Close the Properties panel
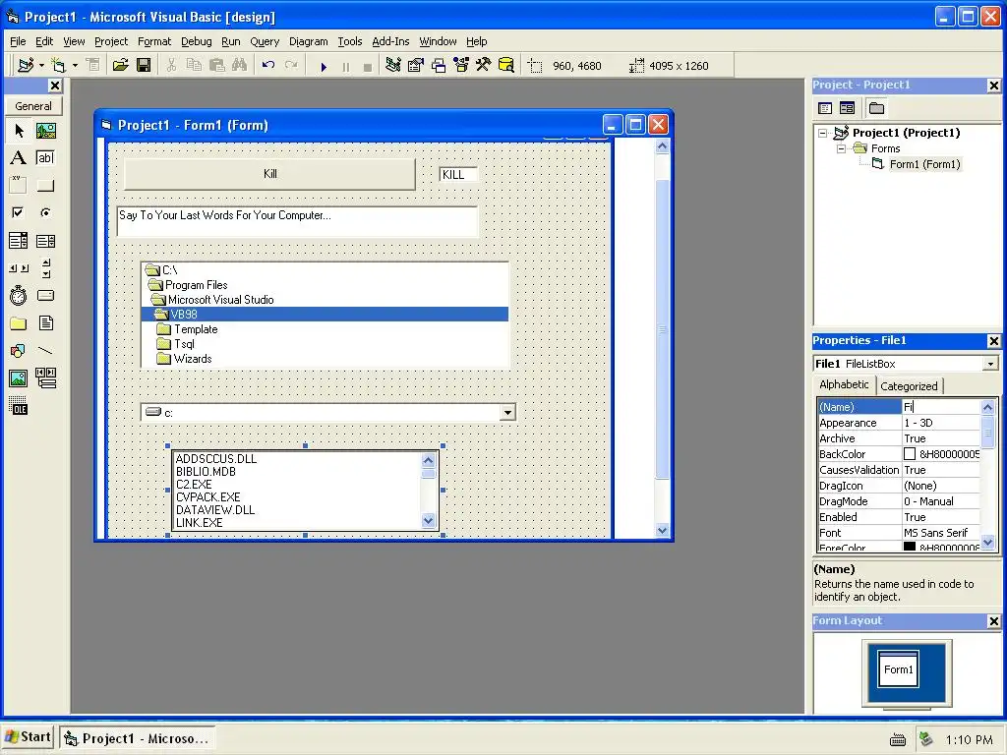Screen dimensions: 1007x755 [993, 341]
